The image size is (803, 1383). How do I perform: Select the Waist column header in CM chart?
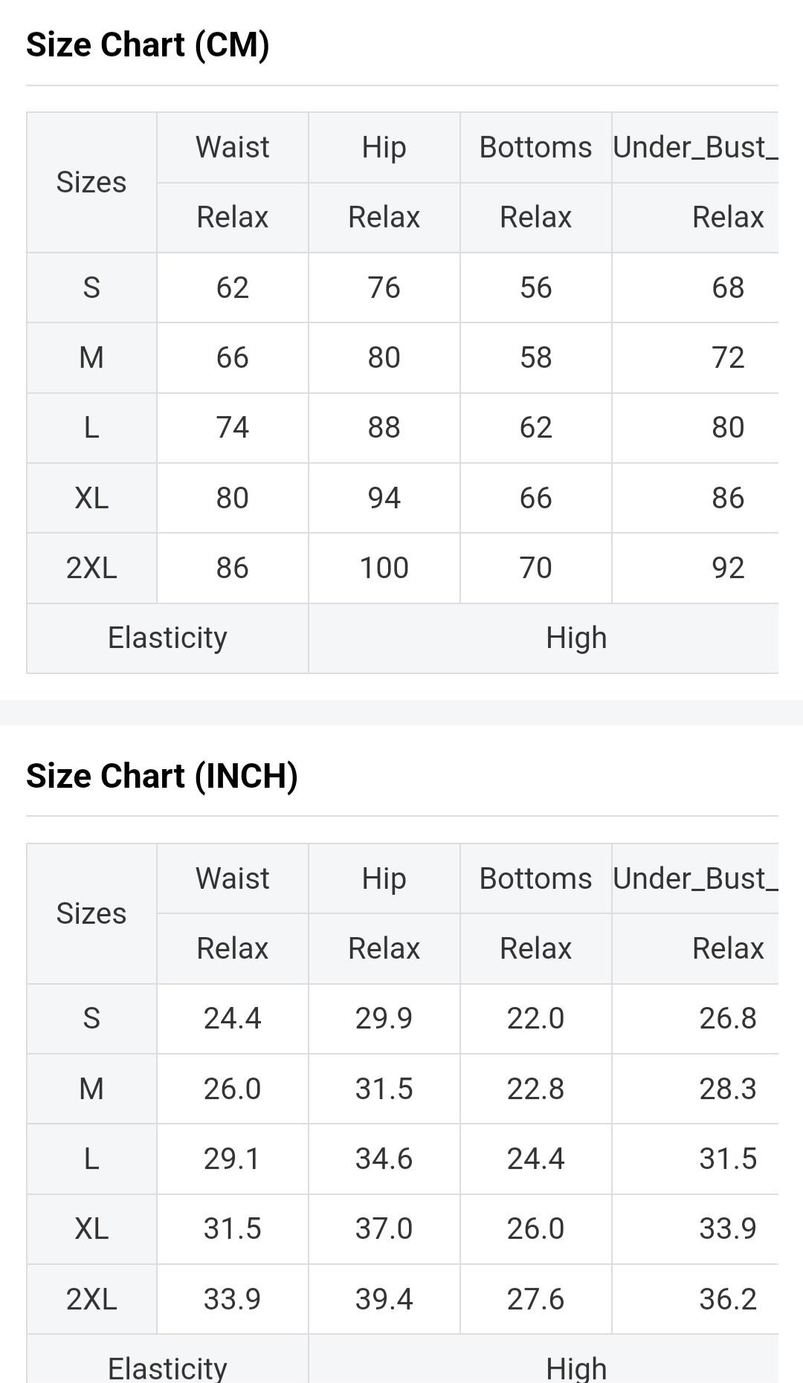point(233,147)
